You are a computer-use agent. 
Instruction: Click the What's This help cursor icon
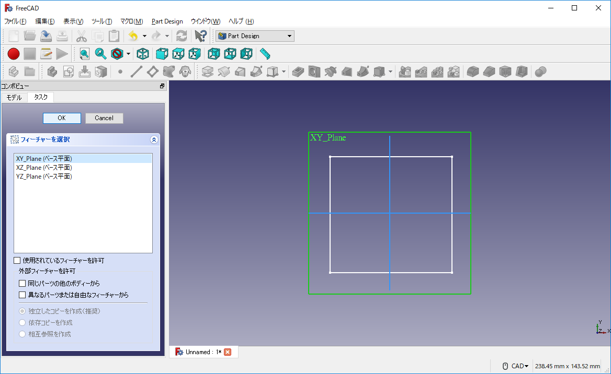201,36
